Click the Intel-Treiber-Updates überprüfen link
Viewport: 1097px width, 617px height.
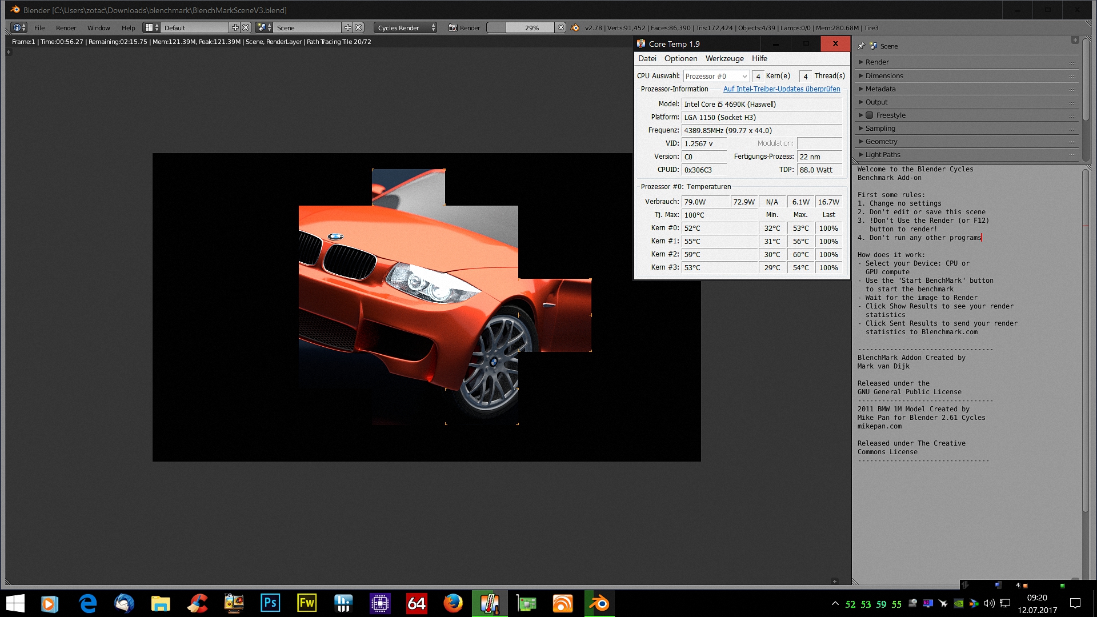click(x=781, y=89)
